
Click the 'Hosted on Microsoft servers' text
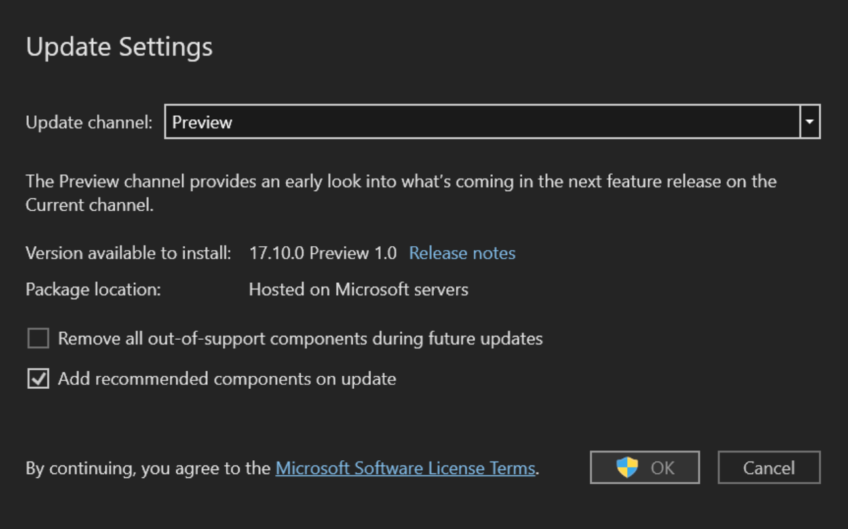[358, 289]
